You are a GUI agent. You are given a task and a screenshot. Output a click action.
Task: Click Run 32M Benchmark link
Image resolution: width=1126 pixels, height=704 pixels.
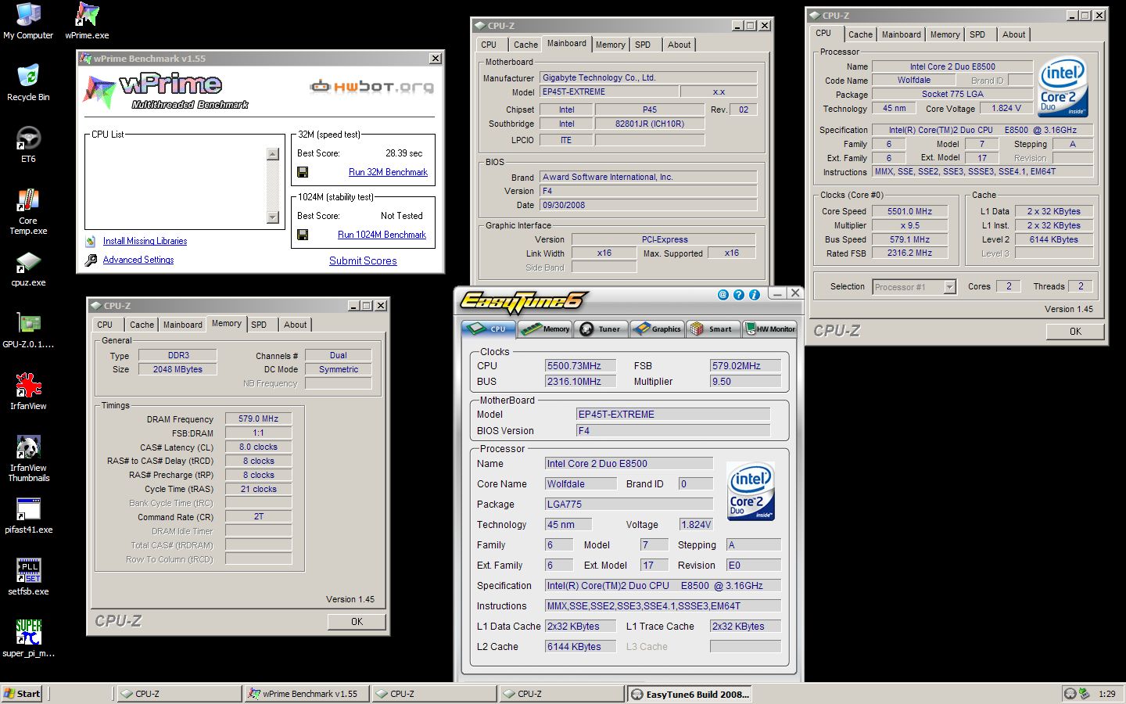(x=388, y=172)
